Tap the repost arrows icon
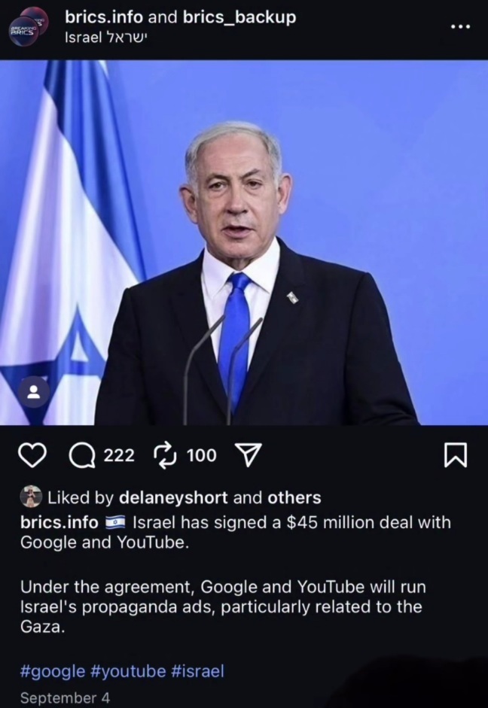 (x=166, y=455)
